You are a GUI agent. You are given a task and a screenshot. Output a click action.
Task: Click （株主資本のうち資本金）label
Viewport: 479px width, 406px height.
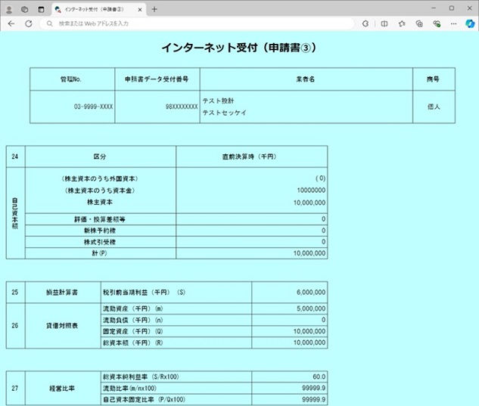pyautogui.click(x=100, y=191)
